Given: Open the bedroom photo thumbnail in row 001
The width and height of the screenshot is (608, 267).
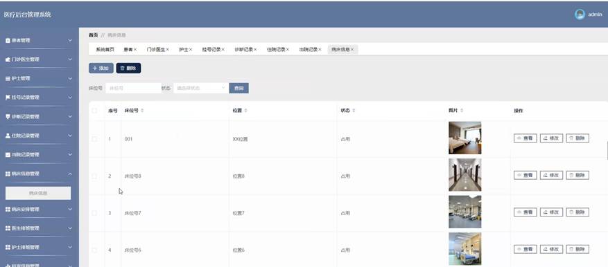Looking at the screenshot, I should 464,138.
